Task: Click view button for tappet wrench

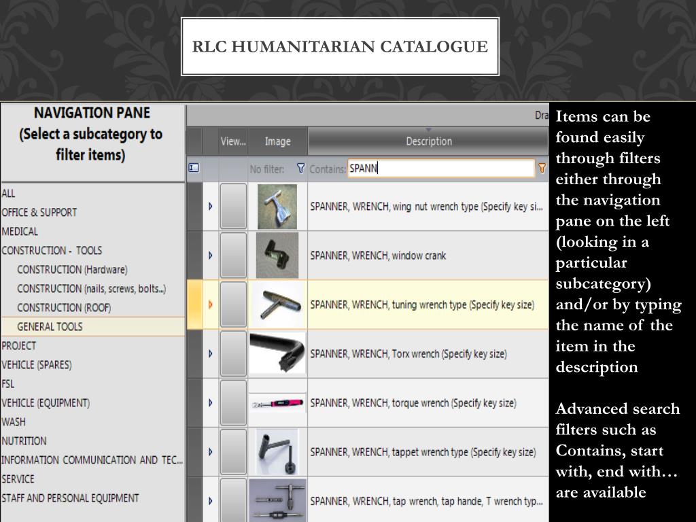Action: click(x=234, y=452)
